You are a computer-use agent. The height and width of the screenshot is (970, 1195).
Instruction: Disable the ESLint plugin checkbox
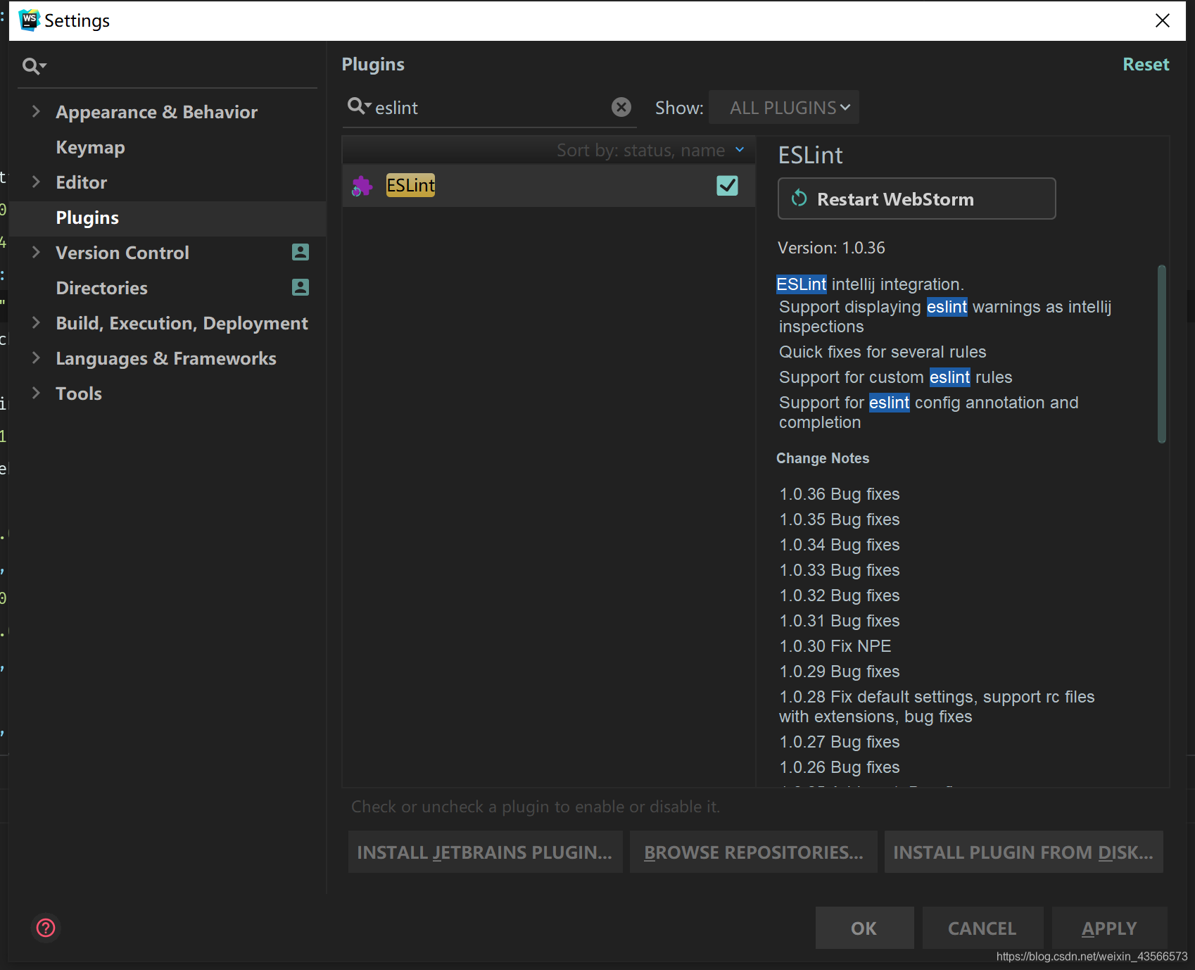point(727,186)
